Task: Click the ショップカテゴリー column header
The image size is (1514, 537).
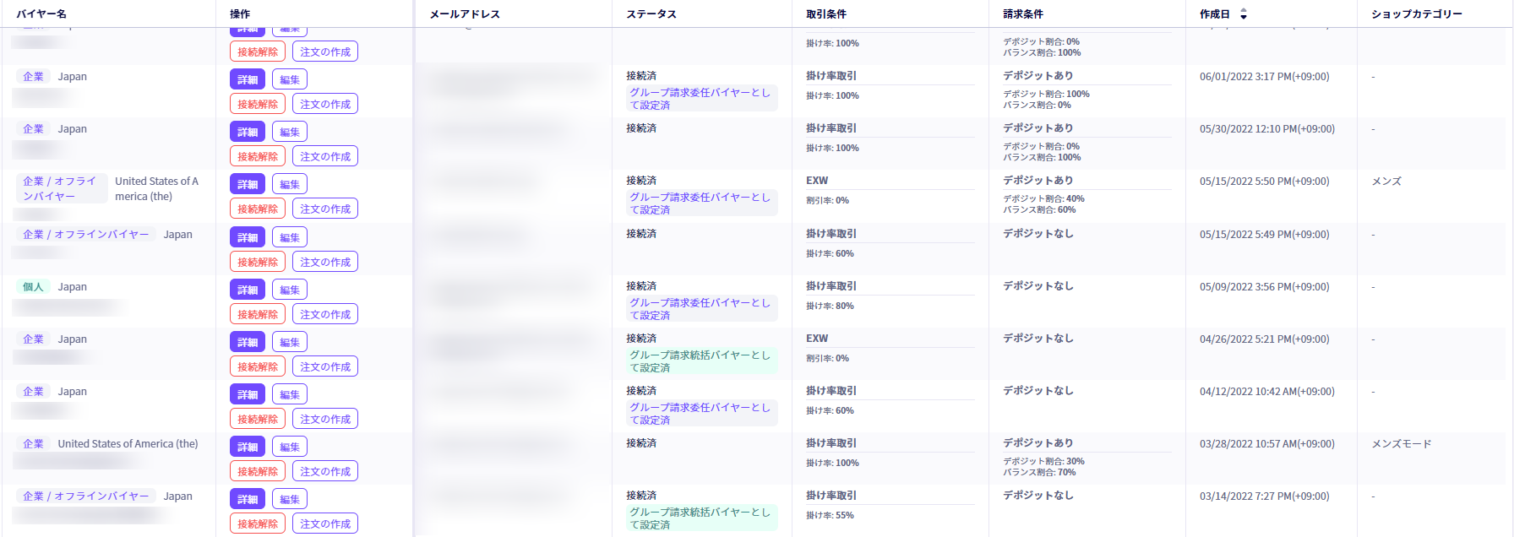Action: tap(1417, 14)
